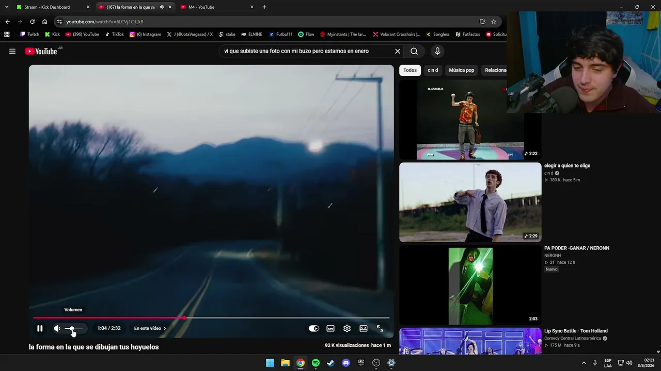Image resolution: width=661 pixels, height=371 pixels.
Task: Open the stake bookmark
Action: click(227, 35)
